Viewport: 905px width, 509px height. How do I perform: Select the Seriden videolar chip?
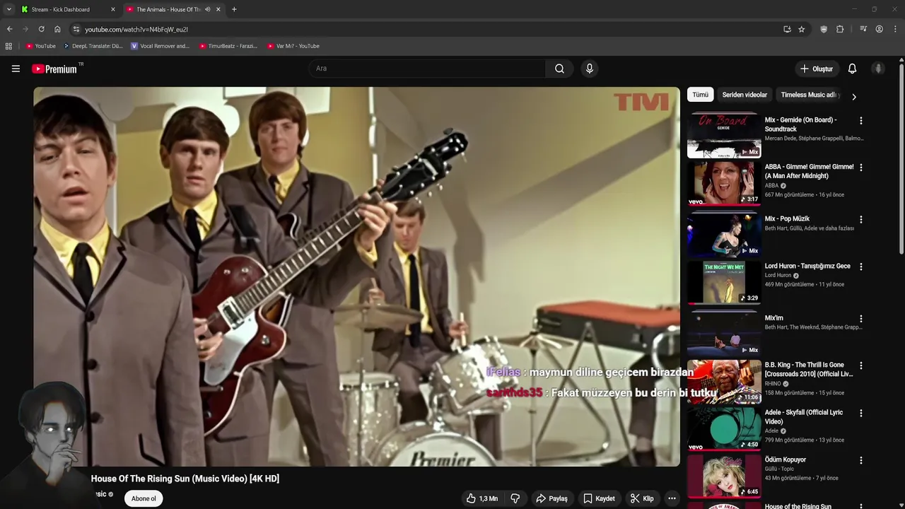tap(745, 95)
